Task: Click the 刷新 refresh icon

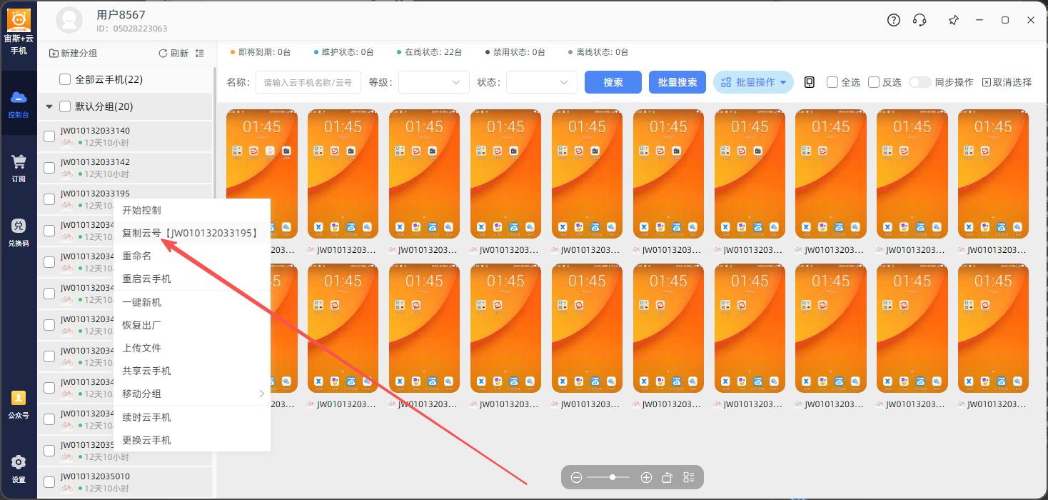Action: pos(163,54)
